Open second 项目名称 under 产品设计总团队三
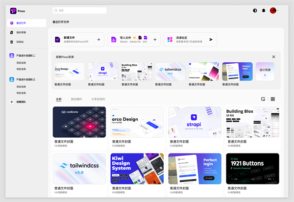The height and width of the screenshot is (202, 294). [21, 93]
